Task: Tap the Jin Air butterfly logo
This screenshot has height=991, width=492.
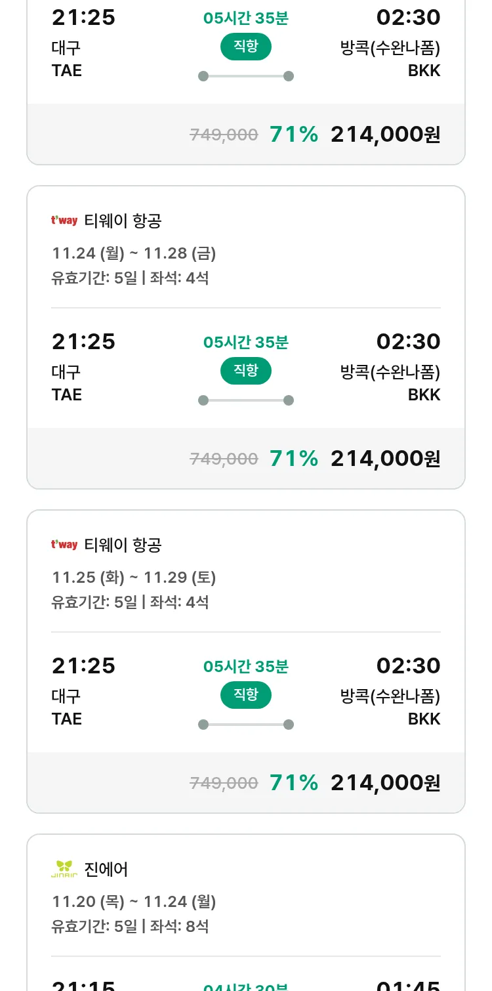Action: (64, 869)
